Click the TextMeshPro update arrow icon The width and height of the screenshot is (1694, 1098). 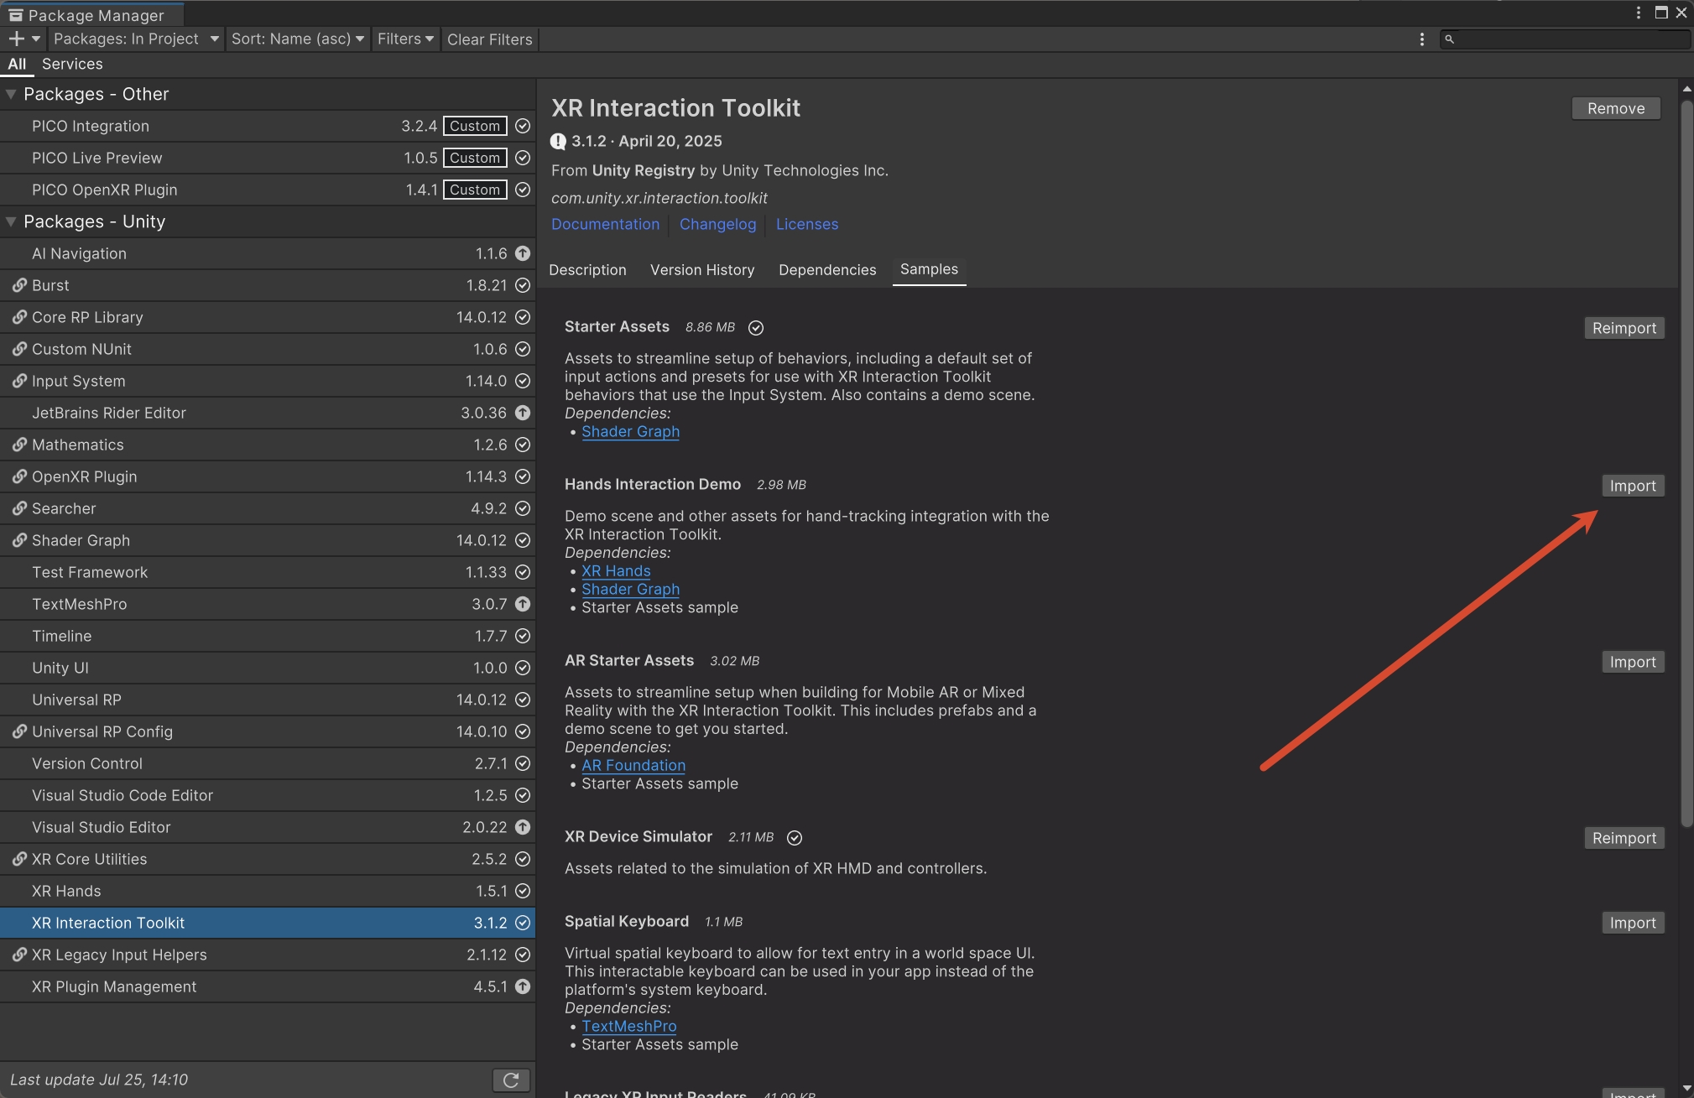pyautogui.click(x=523, y=604)
